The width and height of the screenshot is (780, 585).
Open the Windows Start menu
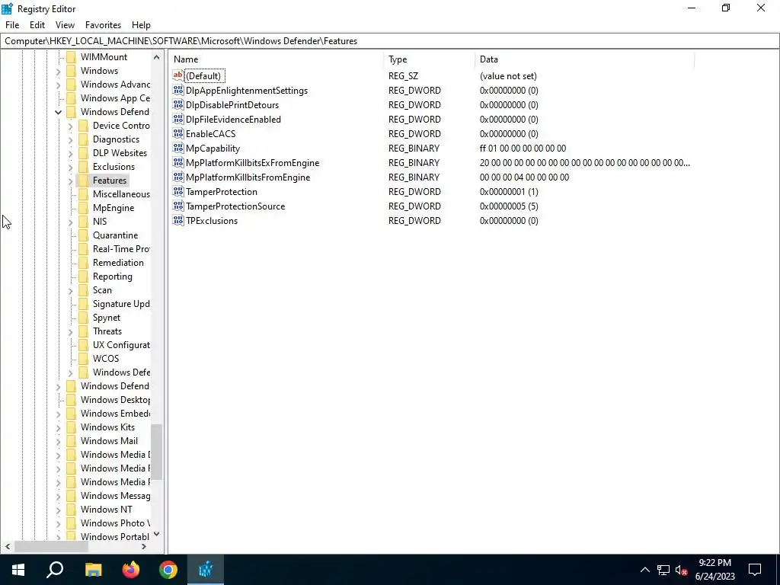[x=18, y=570]
